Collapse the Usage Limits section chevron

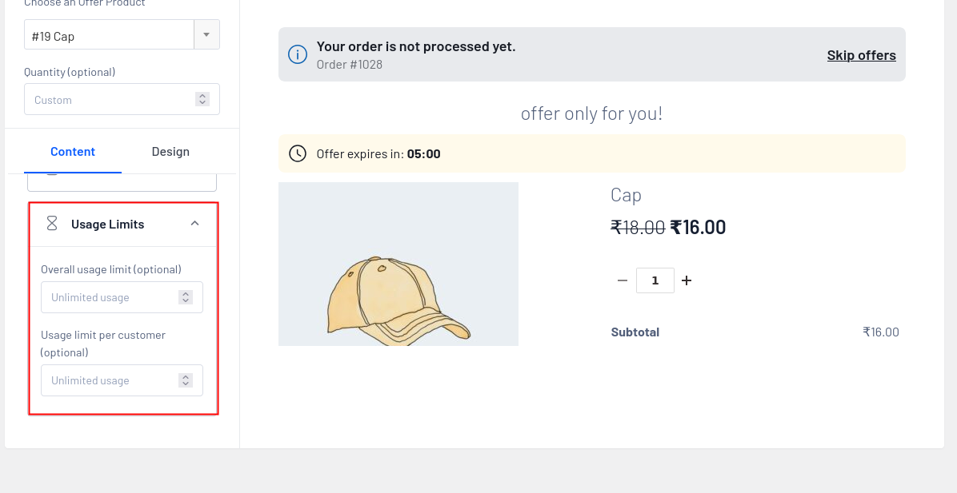tap(194, 224)
